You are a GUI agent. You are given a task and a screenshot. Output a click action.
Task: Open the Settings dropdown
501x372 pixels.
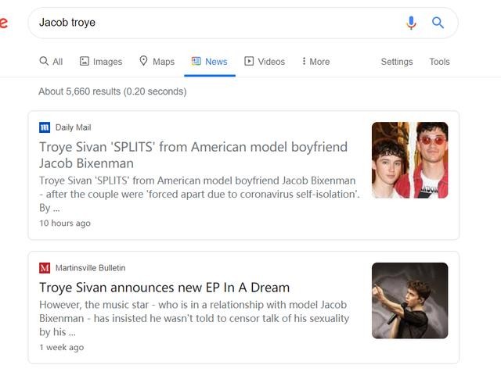[397, 62]
